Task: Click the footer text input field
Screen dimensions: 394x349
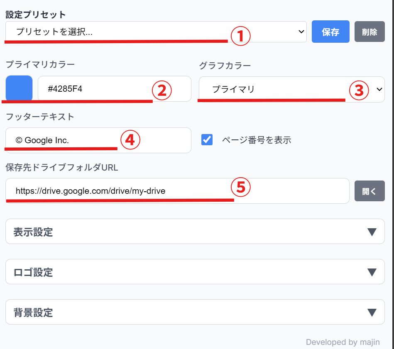Action: tap(98, 140)
